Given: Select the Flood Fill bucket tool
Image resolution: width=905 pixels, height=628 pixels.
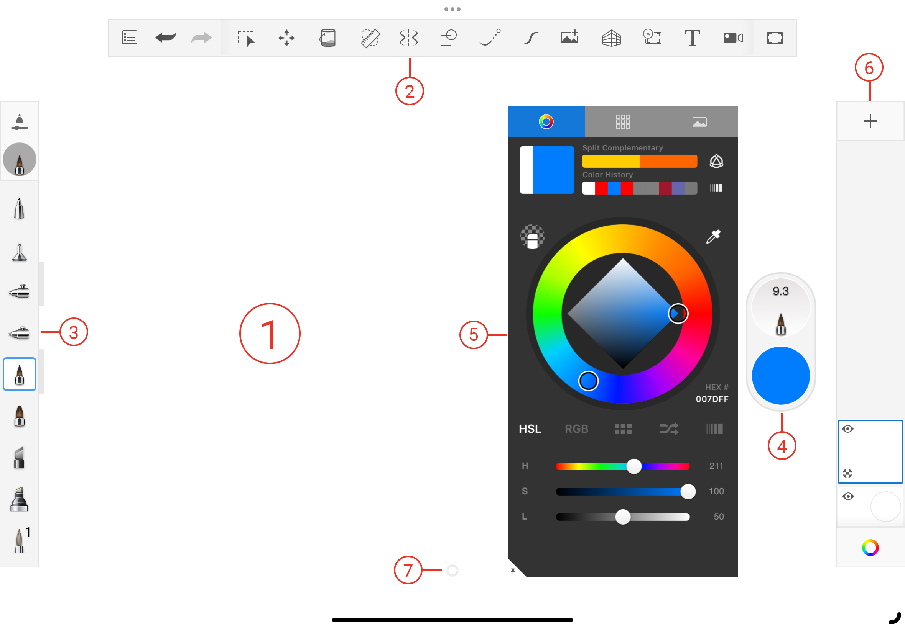Looking at the screenshot, I should 327,38.
